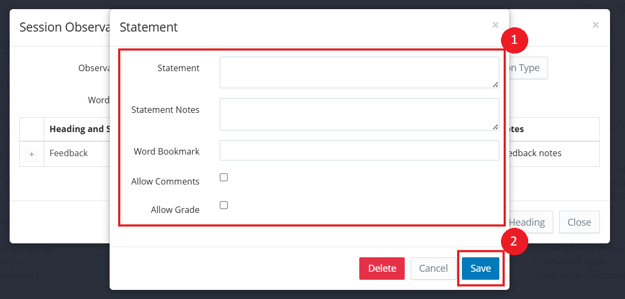Image resolution: width=625 pixels, height=299 pixels.
Task: Save the statement
Action: click(x=480, y=269)
